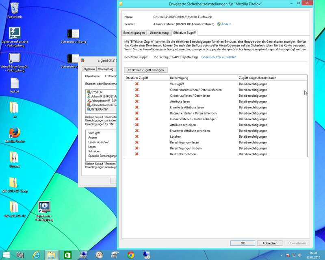Click the Ändern owner link
Screen dimensions: 325x260
[x=226, y=24]
